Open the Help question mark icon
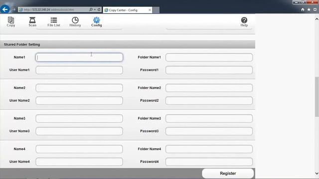 [244, 22]
